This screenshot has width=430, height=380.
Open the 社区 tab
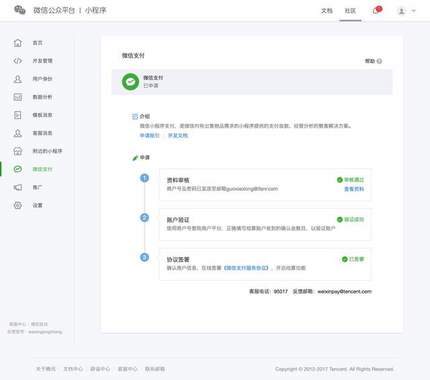tap(350, 11)
